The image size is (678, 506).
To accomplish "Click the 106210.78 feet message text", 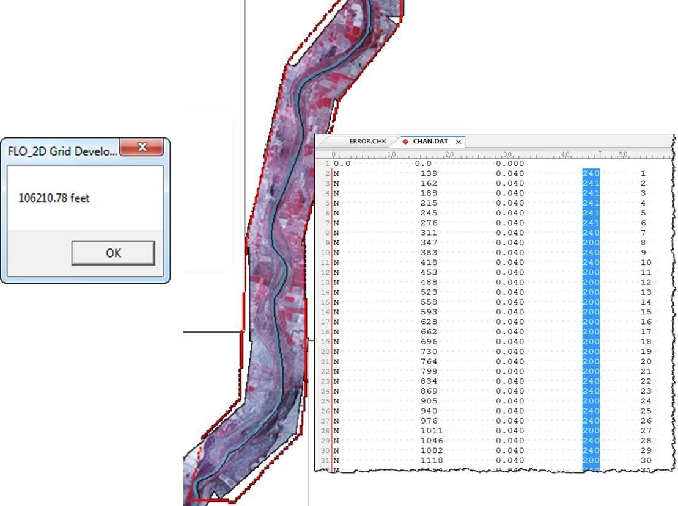I will point(54,198).
